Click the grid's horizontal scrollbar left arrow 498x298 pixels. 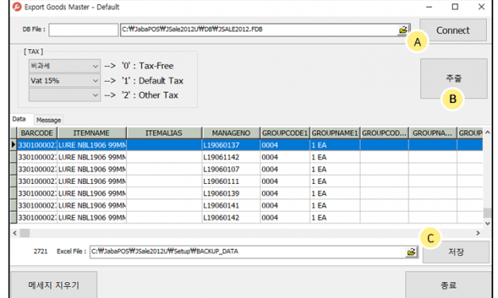(x=14, y=233)
